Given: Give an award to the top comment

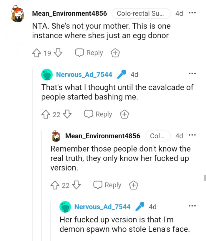Looking at the screenshot, I should click(x=115, y=53).
